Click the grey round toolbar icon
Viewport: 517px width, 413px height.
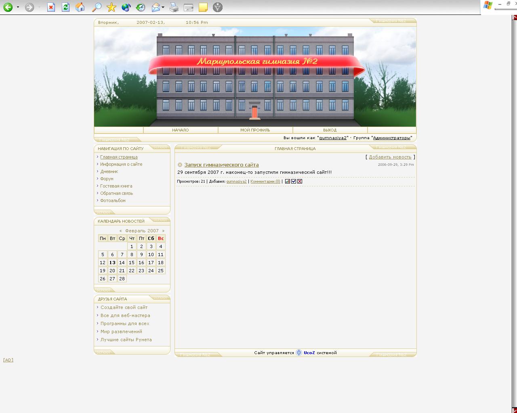tap(218, 7)
